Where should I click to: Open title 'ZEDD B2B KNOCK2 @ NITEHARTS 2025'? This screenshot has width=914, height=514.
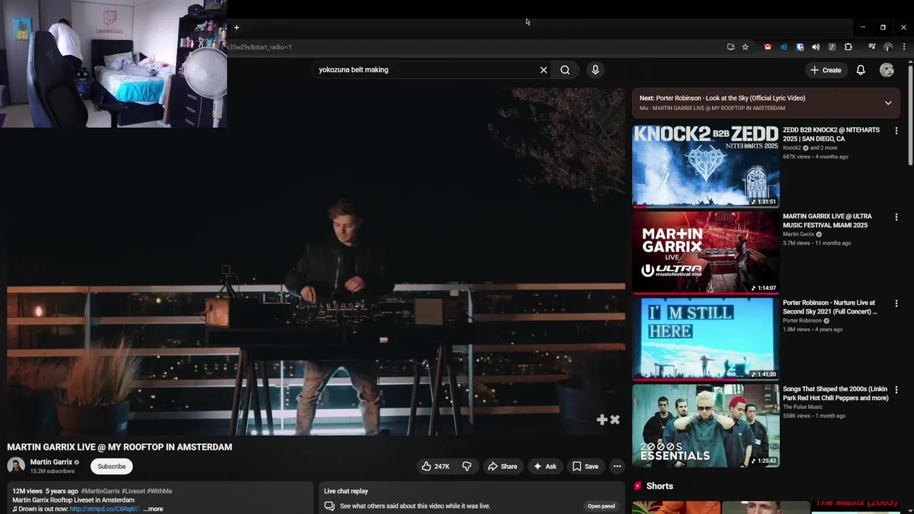click(x=831, y=134)
